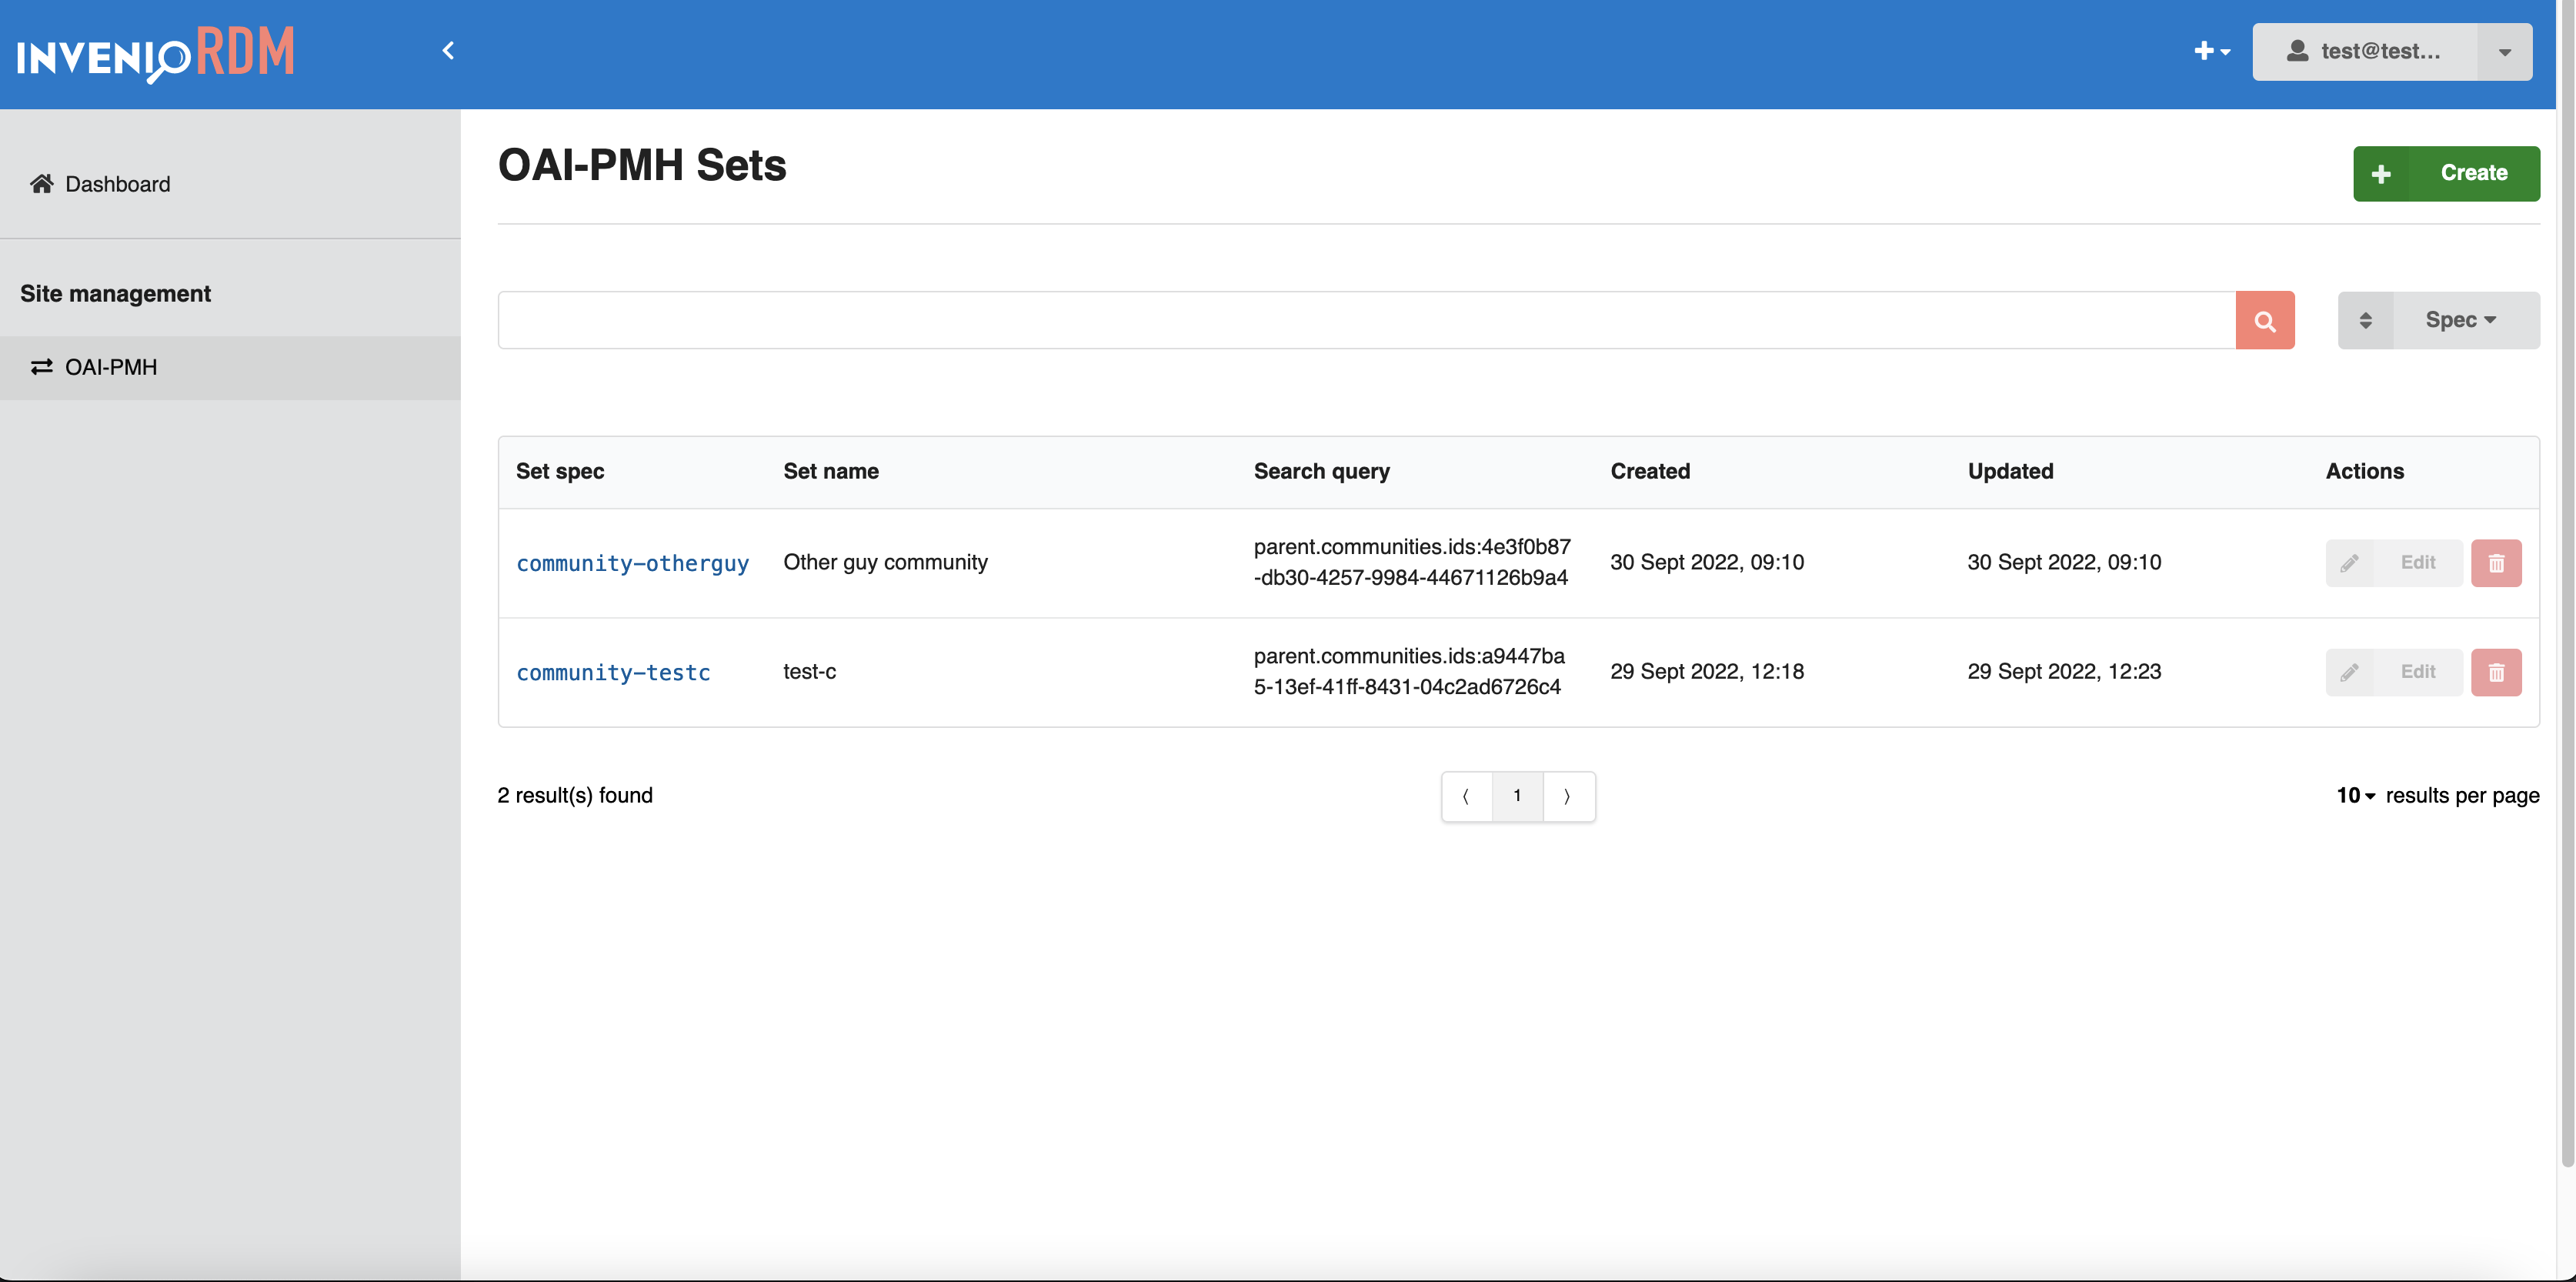
Task: Open the community-testc set link
Action: click(613, 672)
